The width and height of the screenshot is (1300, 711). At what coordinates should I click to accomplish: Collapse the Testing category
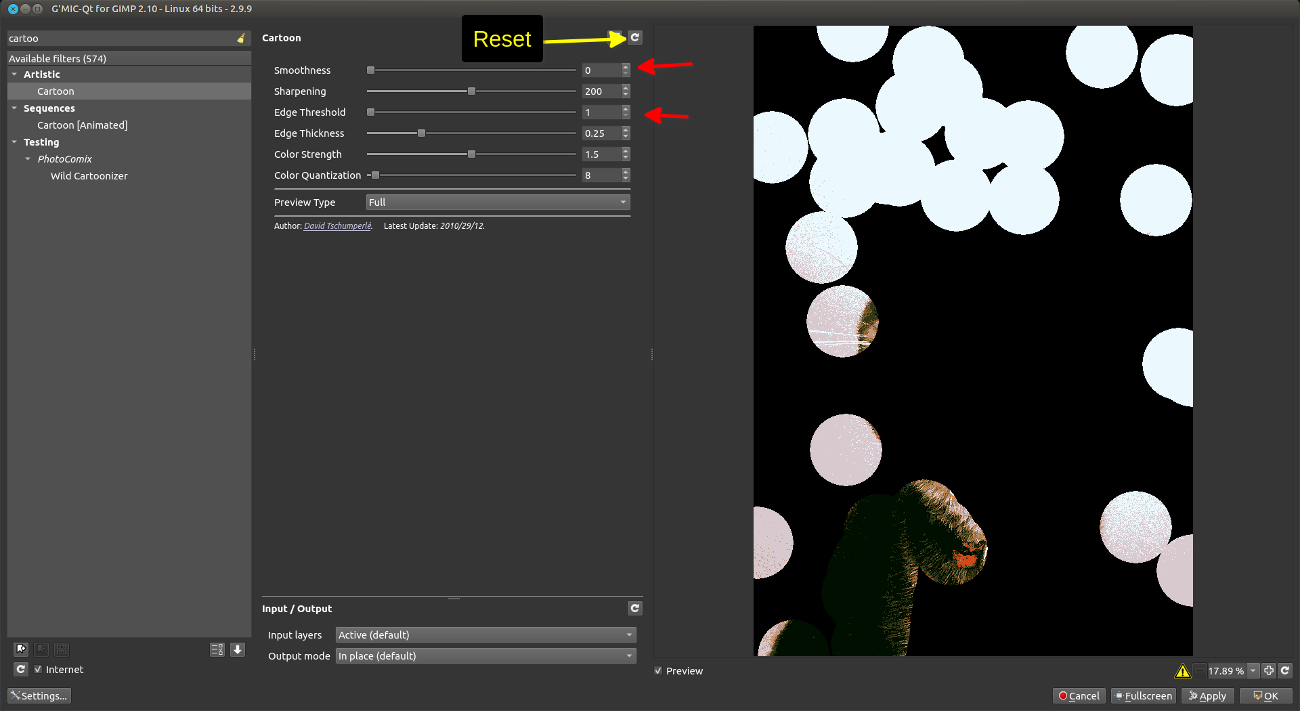[x=14, y=142]
